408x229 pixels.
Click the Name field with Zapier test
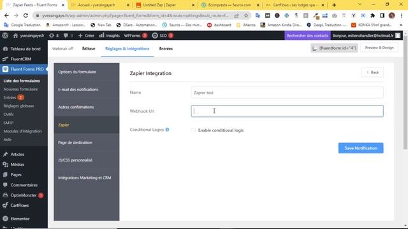tap(287, 92)
